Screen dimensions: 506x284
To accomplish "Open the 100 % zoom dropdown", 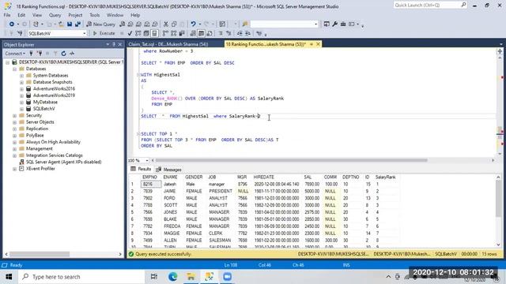I will pyautogui.click(x=147, y=160).
